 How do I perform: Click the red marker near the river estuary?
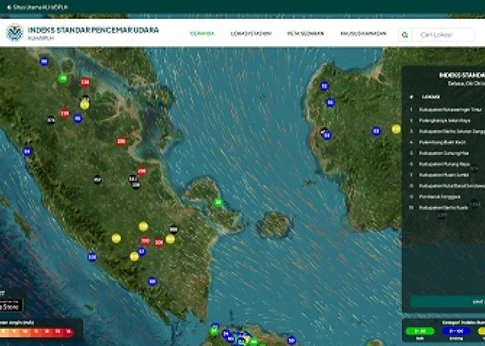coord(121,141)
